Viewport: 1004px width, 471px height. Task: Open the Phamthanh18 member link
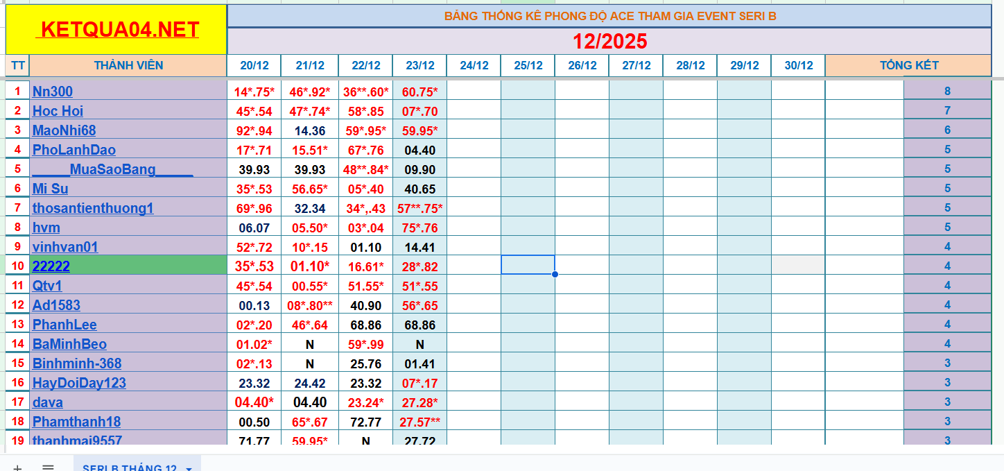coord(76,422)
